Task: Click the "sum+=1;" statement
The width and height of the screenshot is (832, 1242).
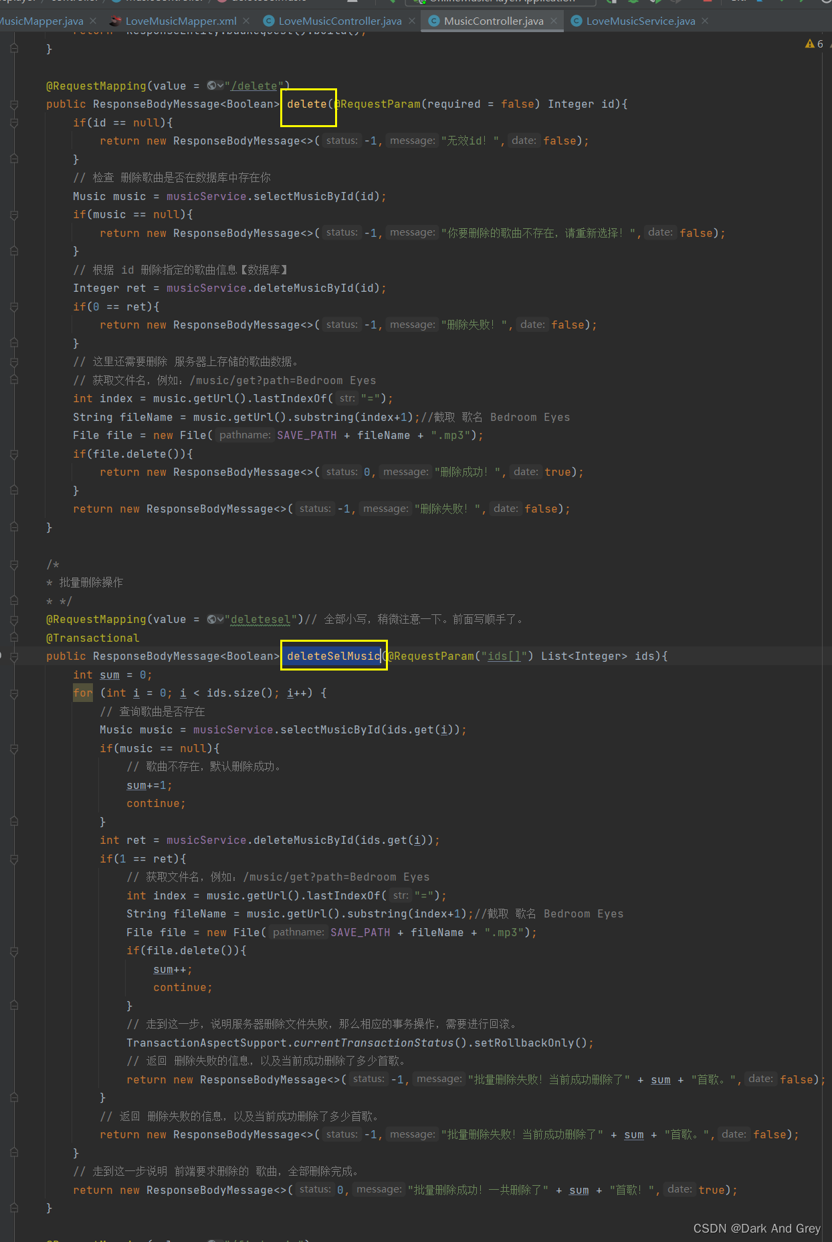Action: [x=149, y=786]
